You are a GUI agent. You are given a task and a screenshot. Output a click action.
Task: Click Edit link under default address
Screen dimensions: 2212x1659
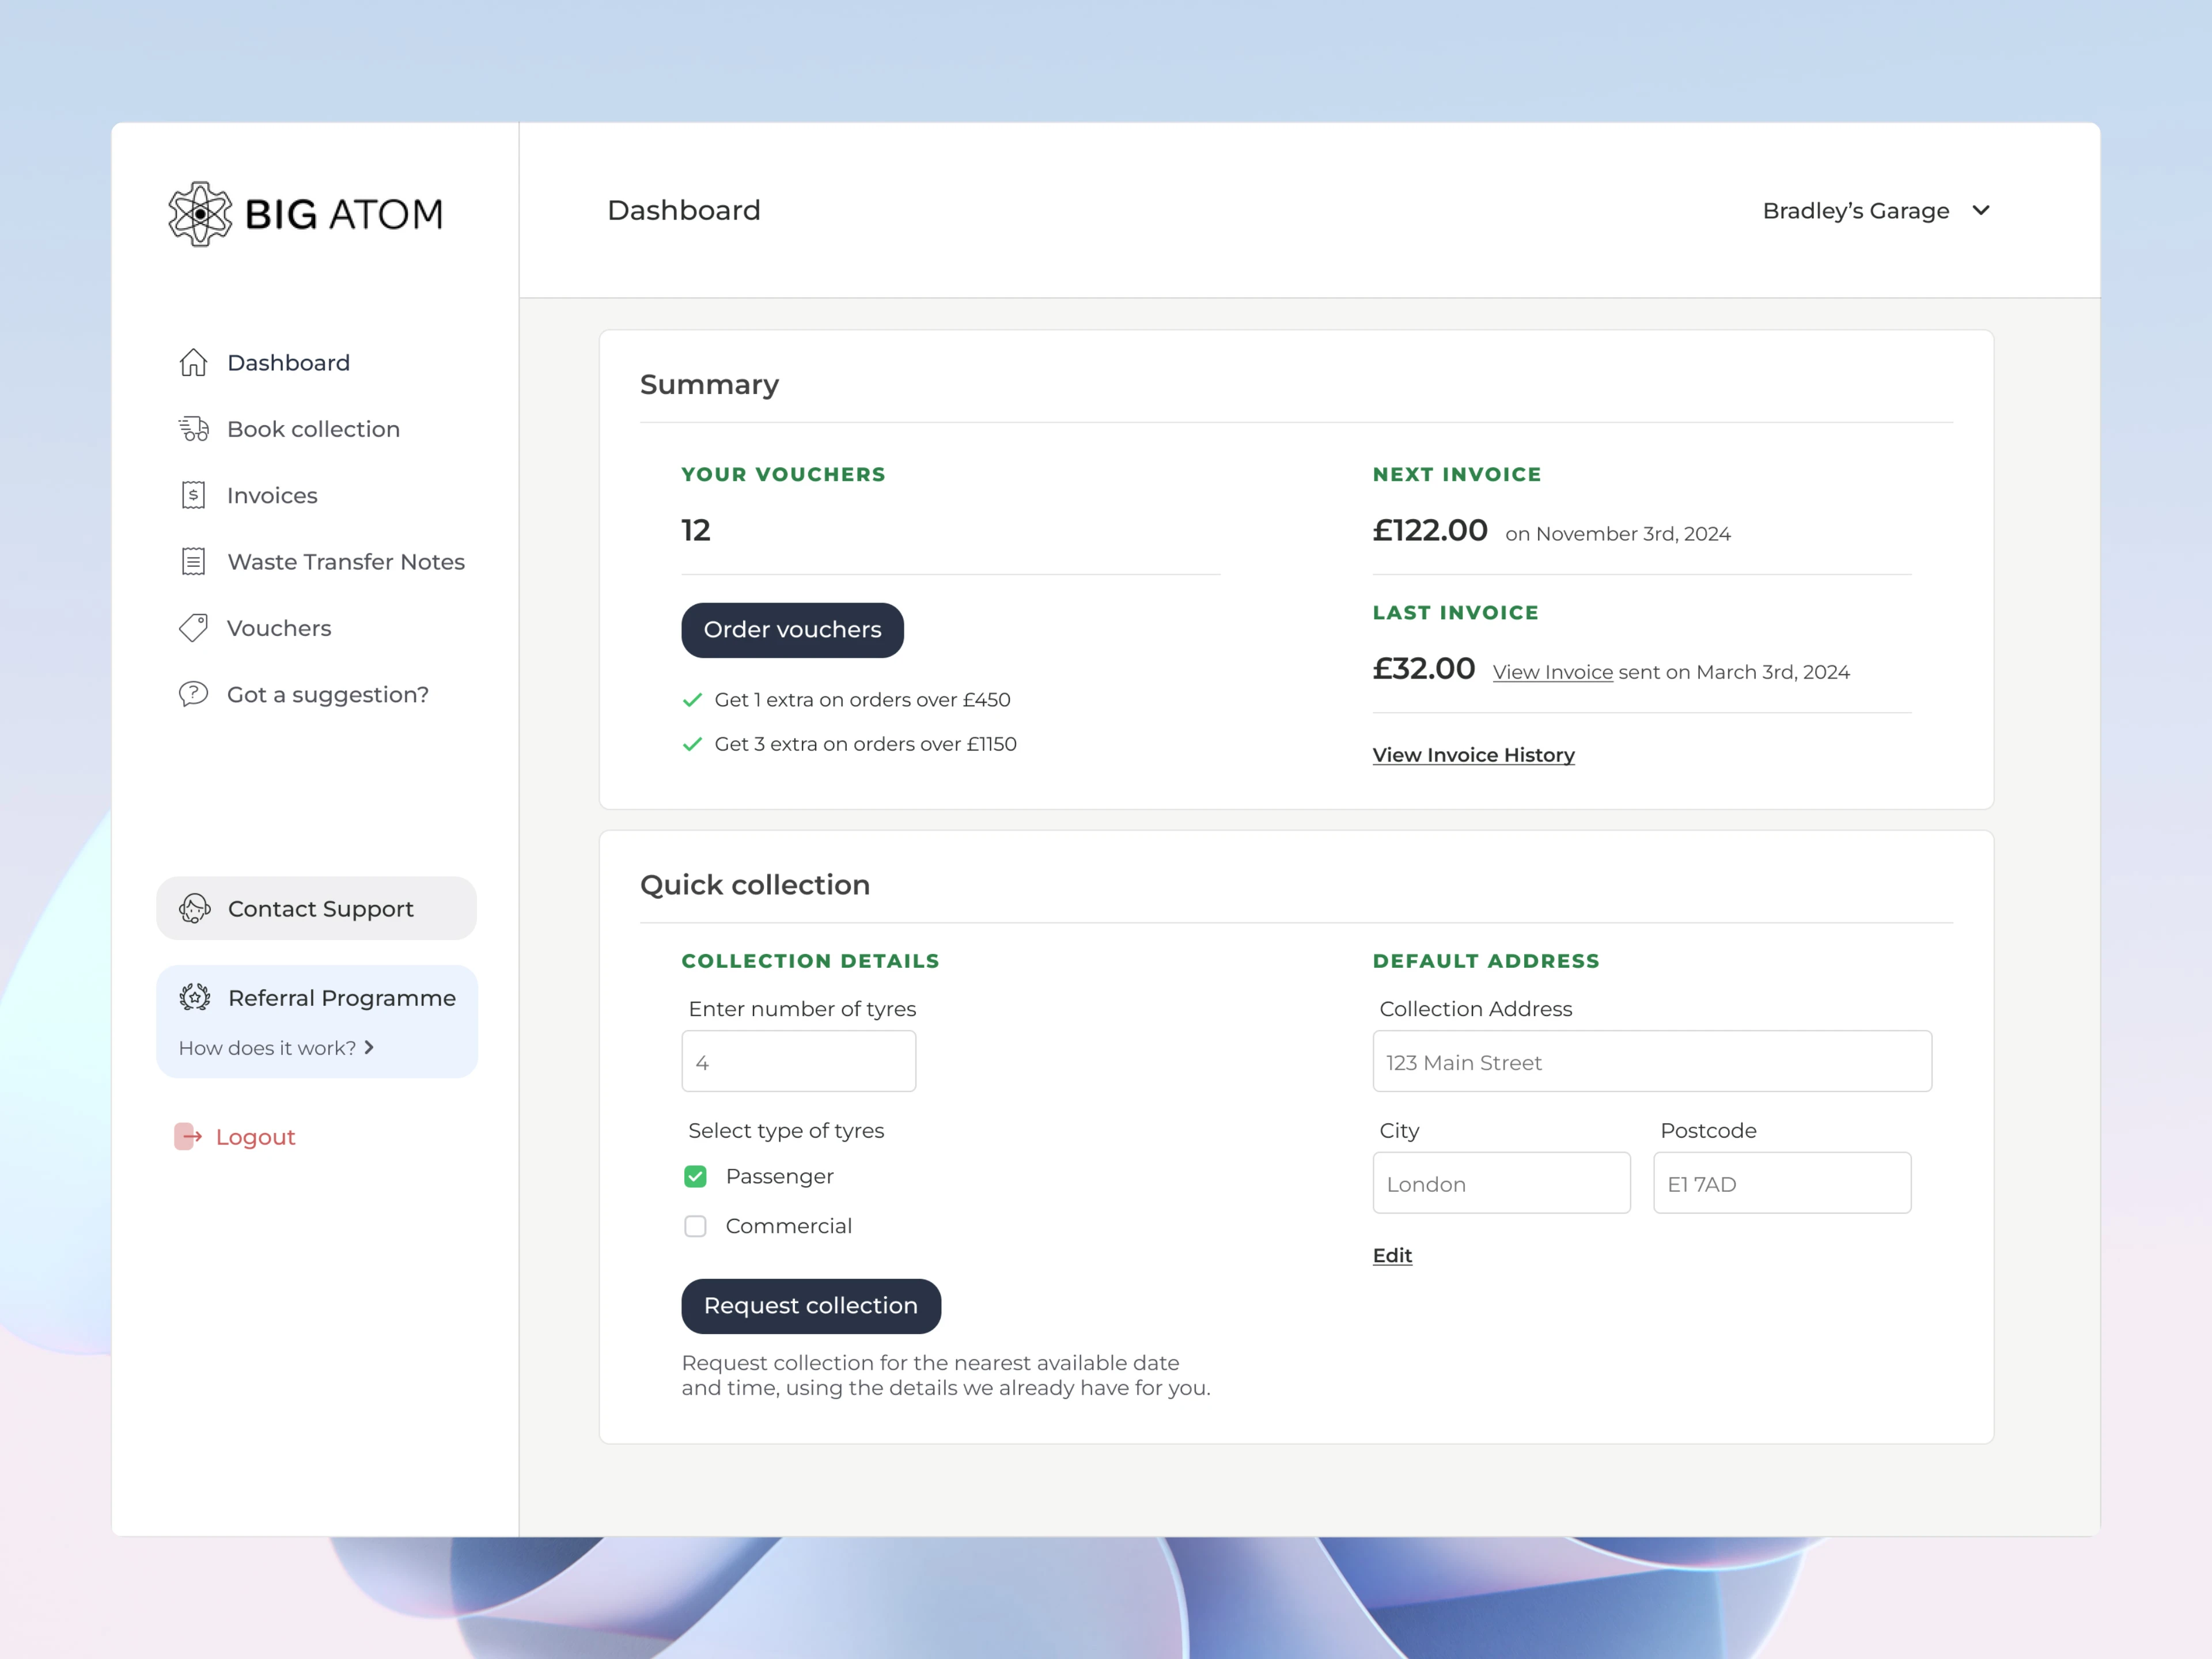pyautogui.click(x=1392, y=1255)
